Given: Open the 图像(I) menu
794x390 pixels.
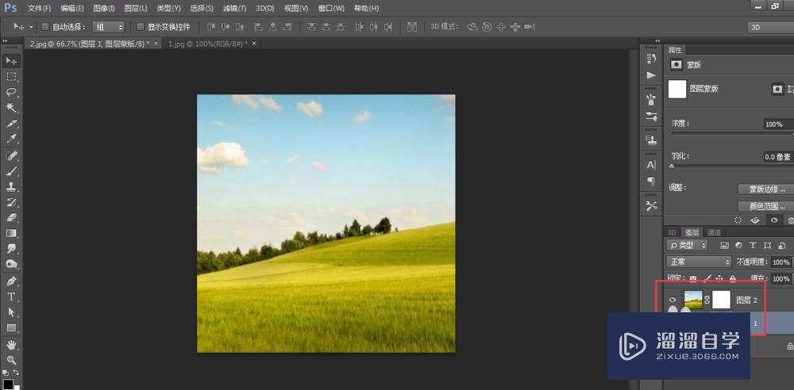Looking at the screenshot, I should (104, 9).
